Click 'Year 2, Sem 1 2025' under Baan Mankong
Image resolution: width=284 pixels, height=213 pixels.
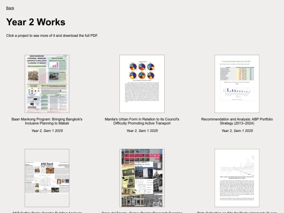coord(47,131)
